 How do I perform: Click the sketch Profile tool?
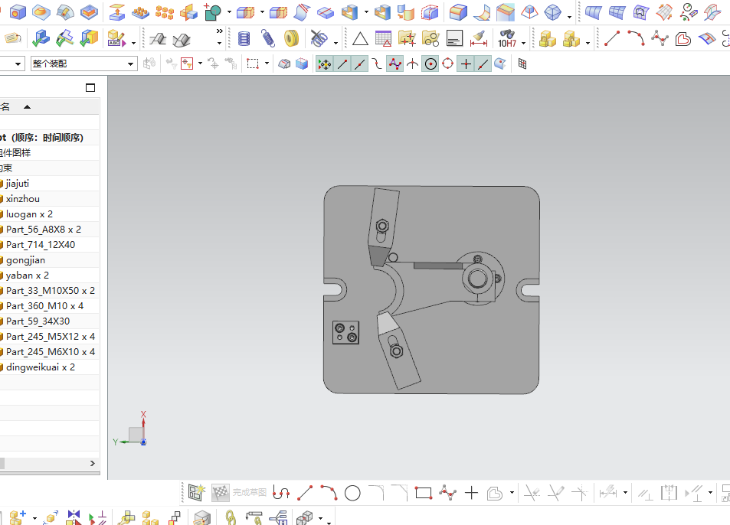[281, 493]
